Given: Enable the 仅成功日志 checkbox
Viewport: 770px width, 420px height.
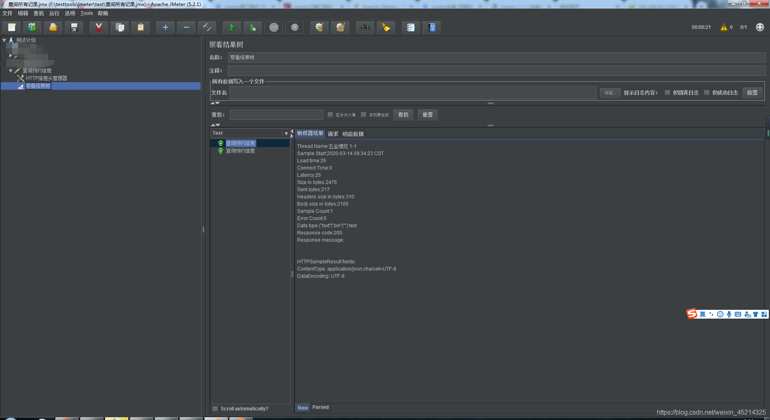Looking at the screenshot, I should point(707,93).
